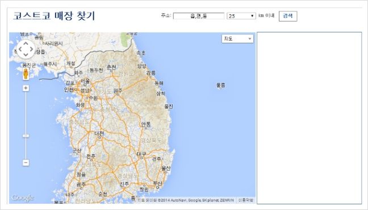
Task: Click 전주 city label on map
Action: coord(91,156)
